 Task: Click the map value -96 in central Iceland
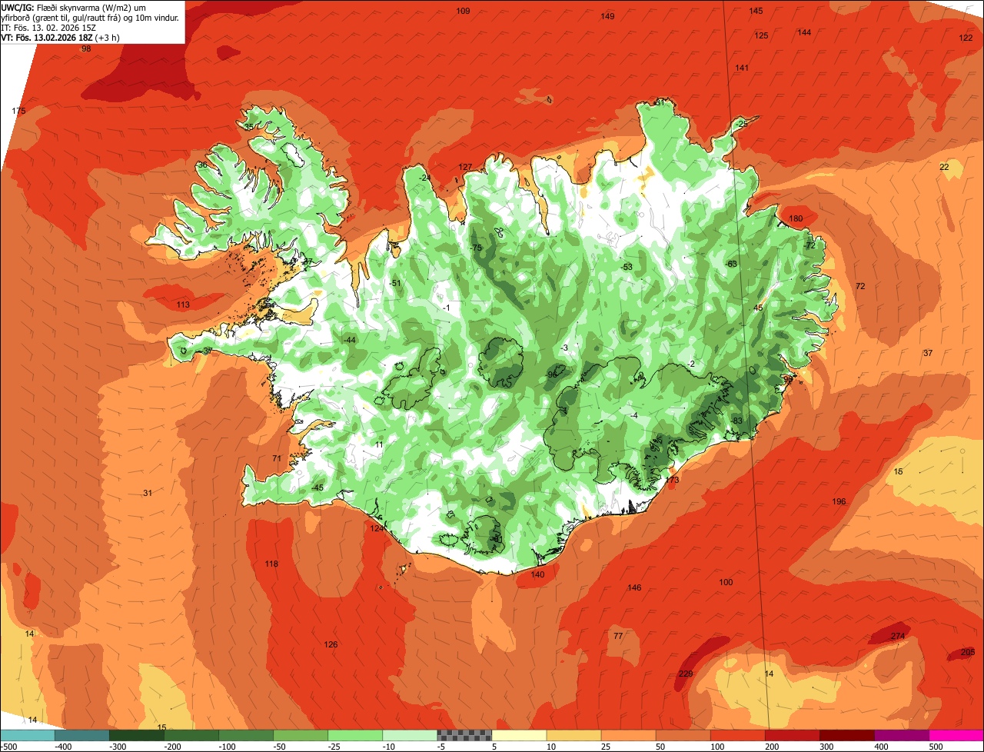[x=551, y=374]
